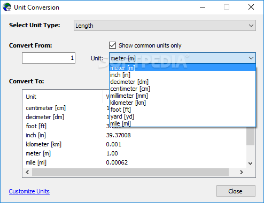Select foot [ft] in the dropdown list
The width and height of the screenshot is (264, 203).
[x=182, y=110]
